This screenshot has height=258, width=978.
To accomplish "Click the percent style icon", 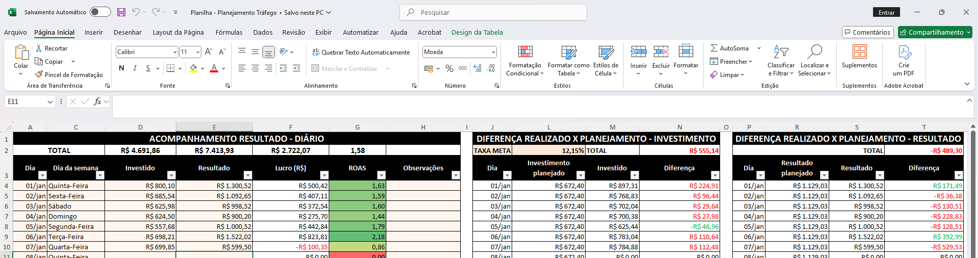I will [449, 68].
